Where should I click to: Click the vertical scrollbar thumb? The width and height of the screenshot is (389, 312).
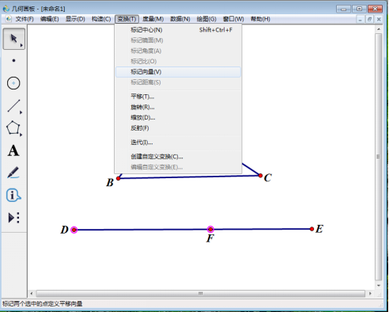click(x=379, y=157)
